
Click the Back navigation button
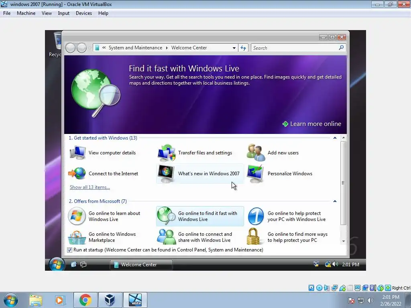tap(71, 48)
